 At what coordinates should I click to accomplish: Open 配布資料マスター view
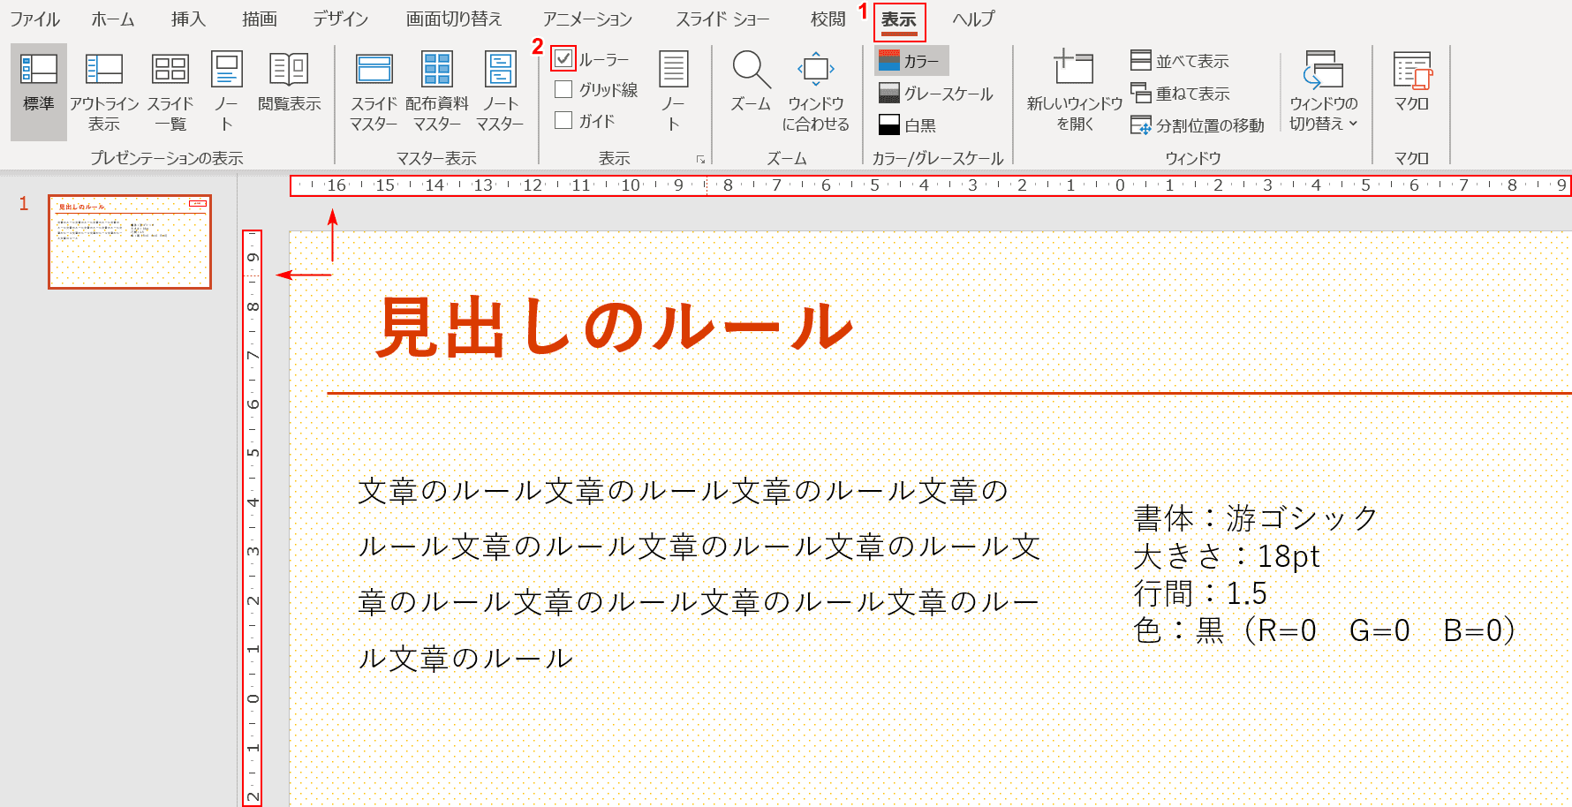tap(437, 92)
